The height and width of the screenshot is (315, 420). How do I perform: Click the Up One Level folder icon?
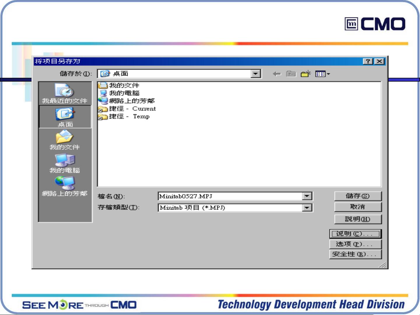(291, 74)
